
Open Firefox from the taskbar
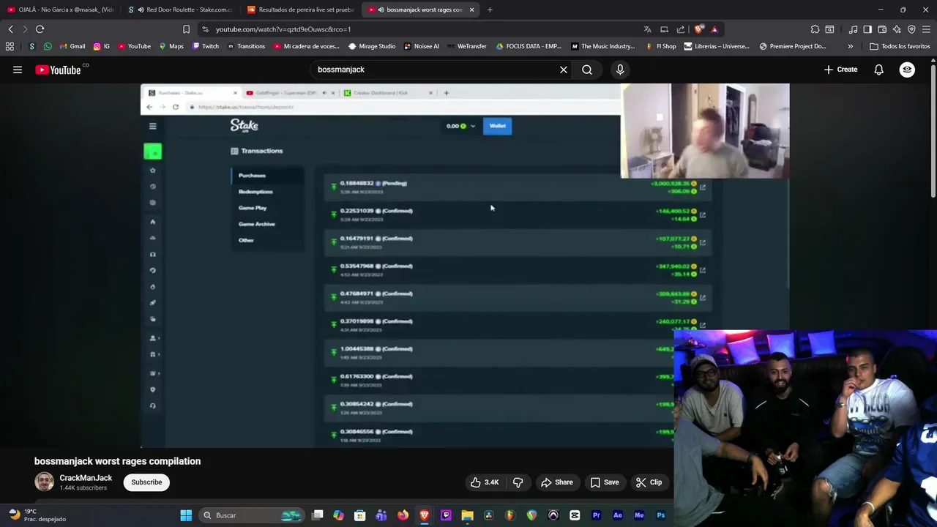pos(403,515)
